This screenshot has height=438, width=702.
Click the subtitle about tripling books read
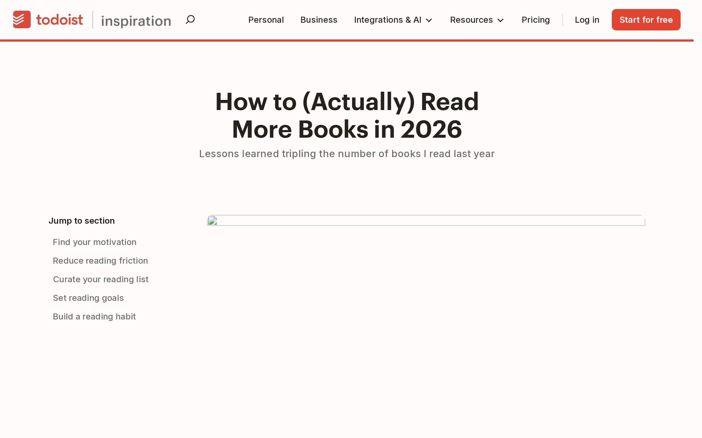(347, 154)
